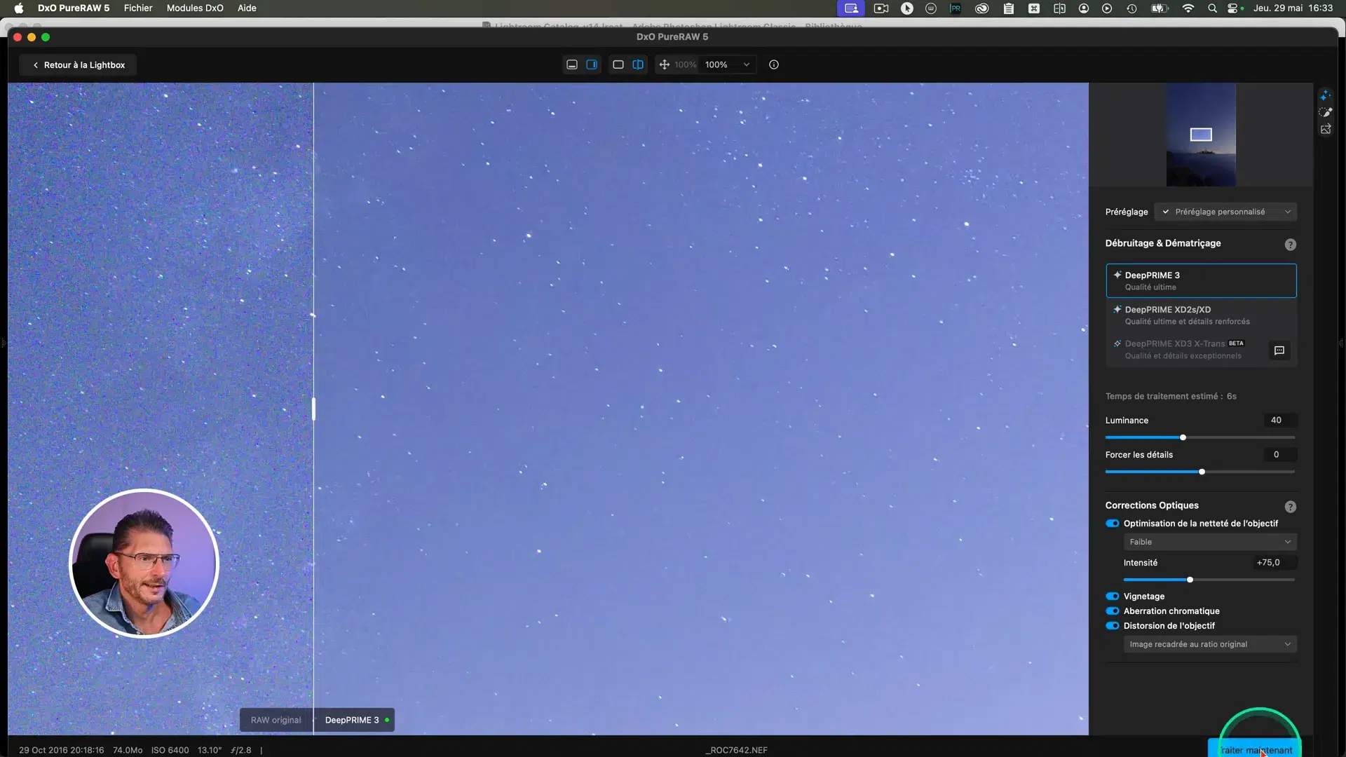Image resolution: width=1346 pixels, height=757 pixels.
Task: Click the camera recording menu bar icon
Action: click(x=881, y=8)
